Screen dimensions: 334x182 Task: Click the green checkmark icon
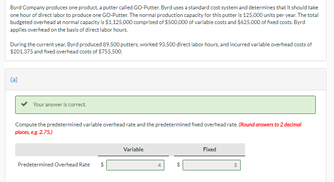tap(24, 104)
